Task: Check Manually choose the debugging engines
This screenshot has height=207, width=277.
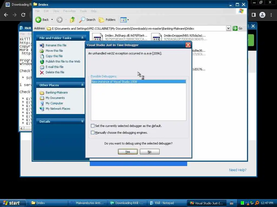Action: click(93, 133)
